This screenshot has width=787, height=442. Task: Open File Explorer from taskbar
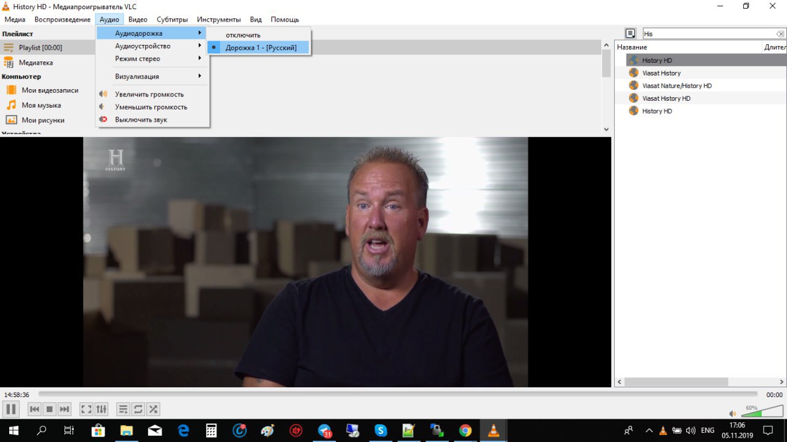126,430
